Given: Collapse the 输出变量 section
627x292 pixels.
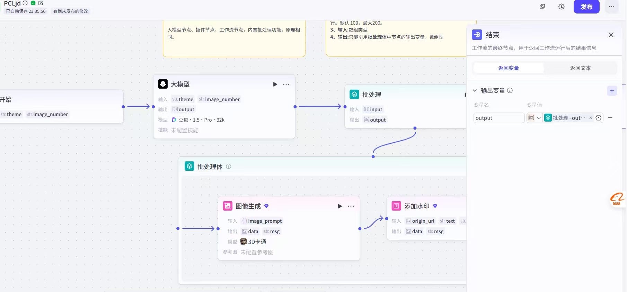Looking at the screenshot, I should (x=475, y=90).
